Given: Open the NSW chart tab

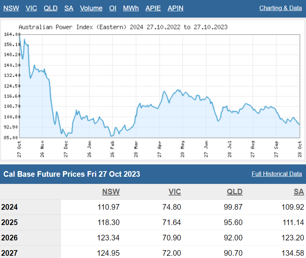Looking at the screenshot, I should click(x=11, y=8).
